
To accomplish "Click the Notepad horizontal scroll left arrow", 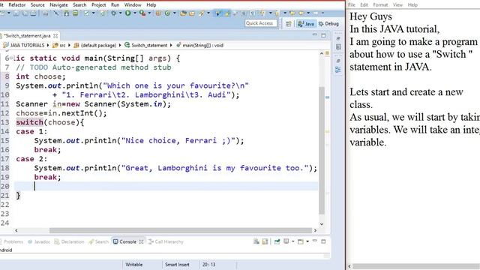I will pyautogui.click(x=349, y=267).
